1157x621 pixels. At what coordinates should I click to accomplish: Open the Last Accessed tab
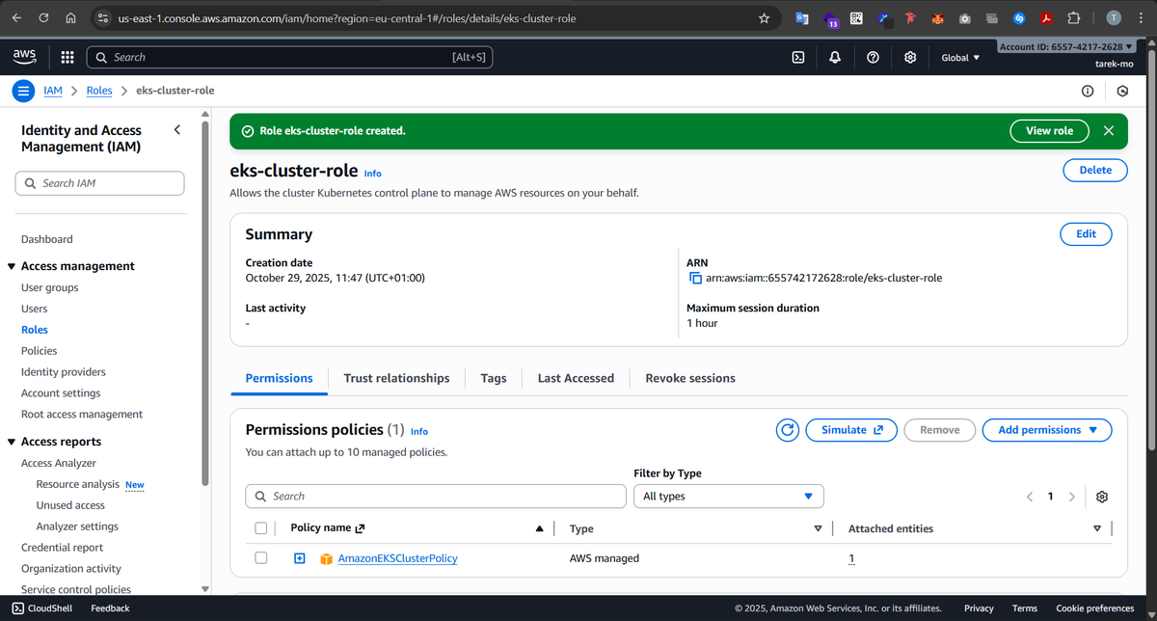[x=576, y=378]
